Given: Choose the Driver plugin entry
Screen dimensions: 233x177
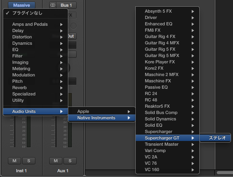Looking at the screenshot, I should point(168,18).
